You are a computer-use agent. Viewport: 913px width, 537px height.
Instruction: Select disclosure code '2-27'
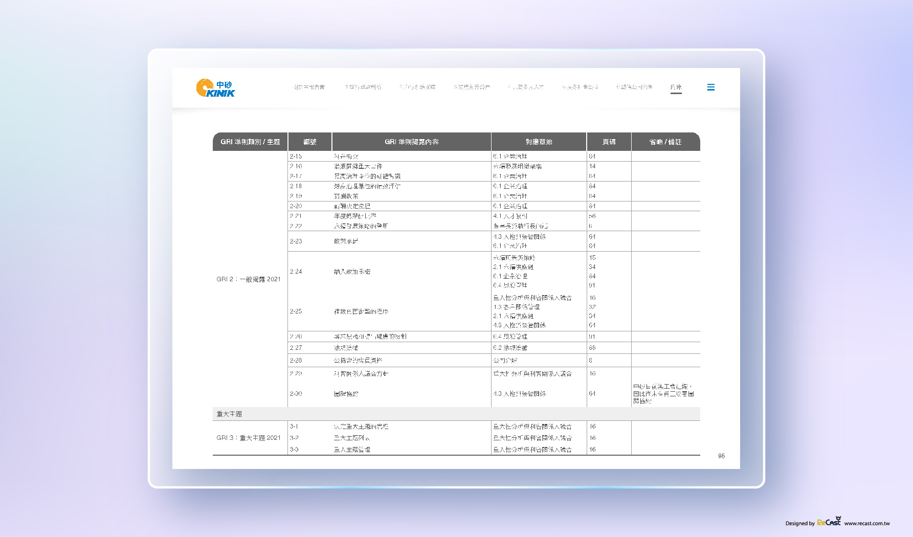point(296,348)
